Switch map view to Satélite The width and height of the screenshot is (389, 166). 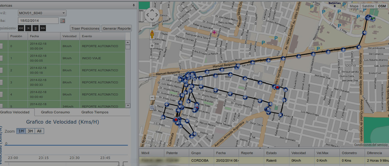tap(368, 6)
